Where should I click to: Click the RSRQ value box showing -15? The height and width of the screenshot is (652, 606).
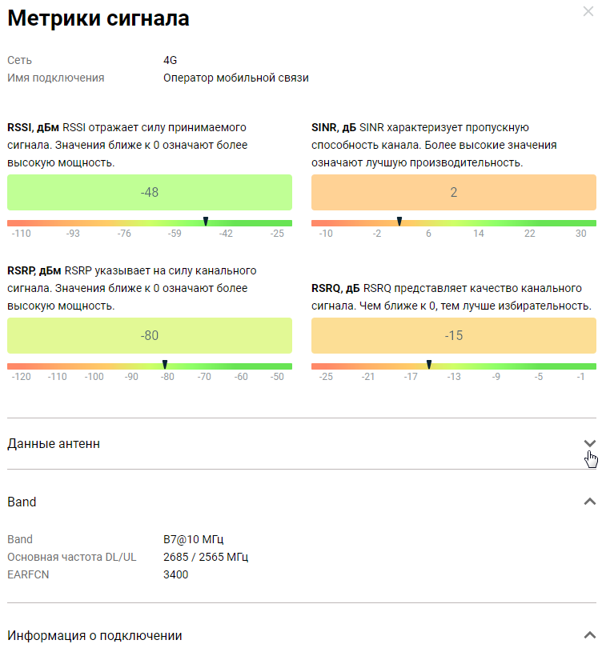click(453, 336)
